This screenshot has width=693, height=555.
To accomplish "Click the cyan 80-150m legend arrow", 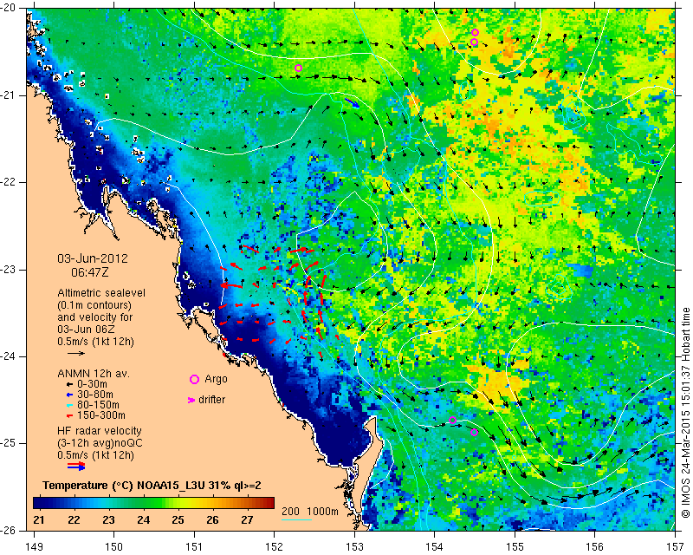I will [69, 405].
